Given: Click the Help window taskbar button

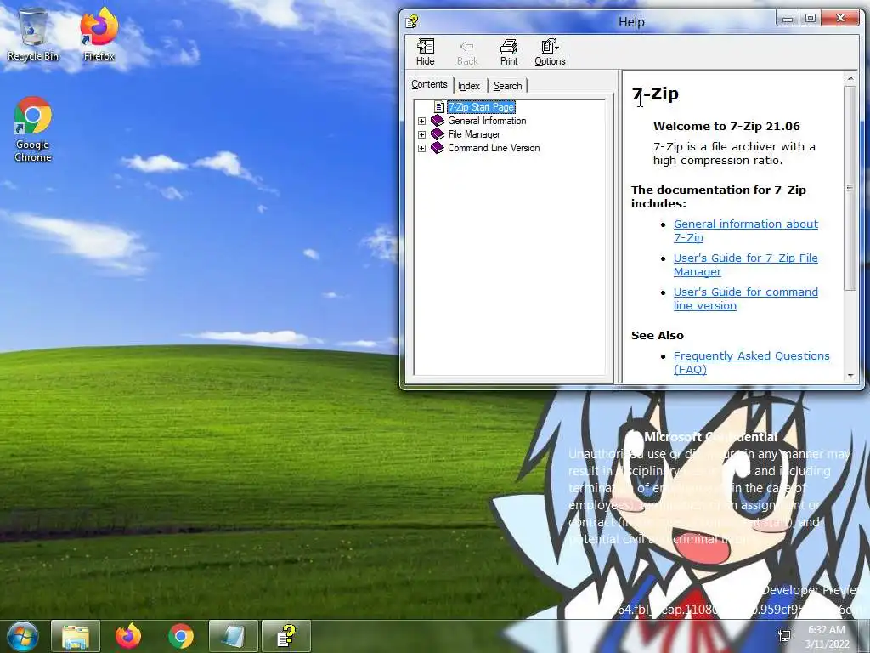Looking at the screenshot, I should (286, 636).
